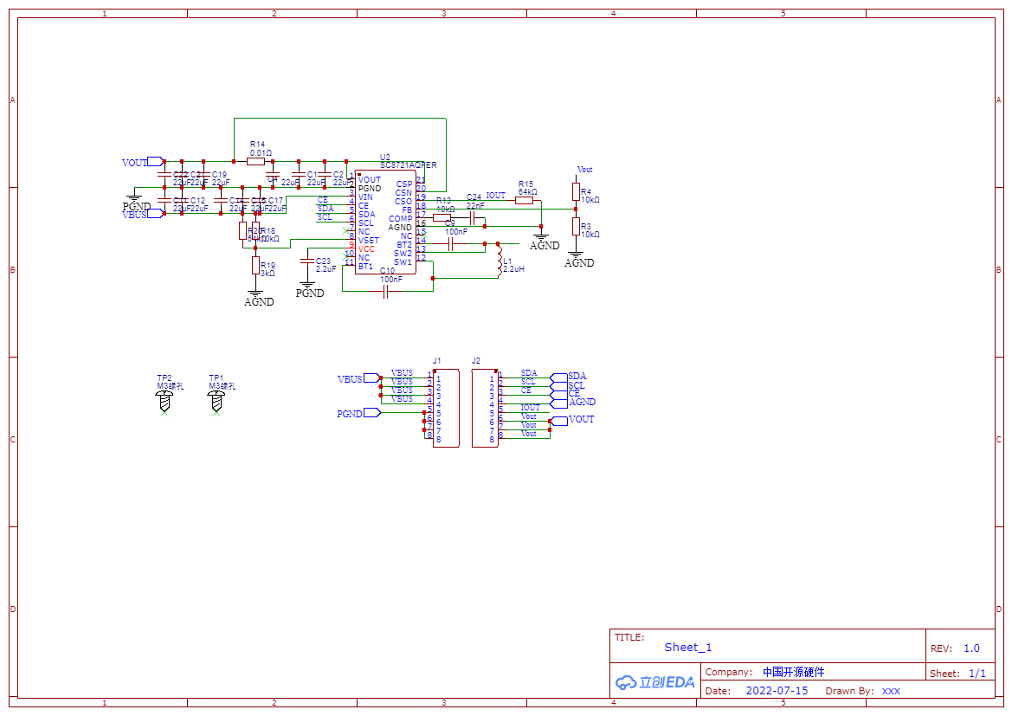Click the REV value 1.0
The width and height of the screenshot is (1012, 716).
[971, 648]
